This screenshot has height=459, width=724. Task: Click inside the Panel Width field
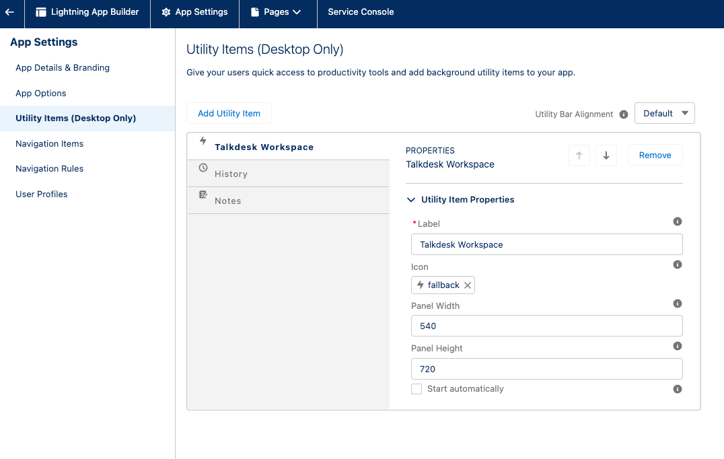pyautogui.click(x=546, y=326)
